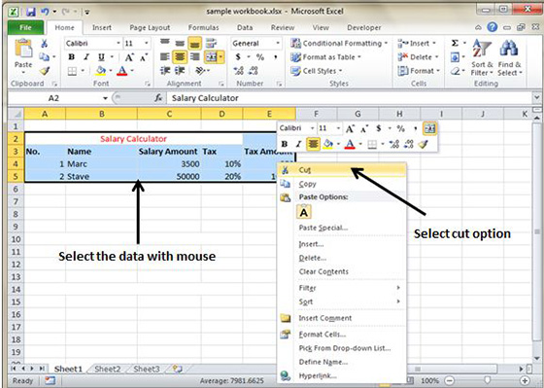Click Define Name in context menu

pos(342,362)
